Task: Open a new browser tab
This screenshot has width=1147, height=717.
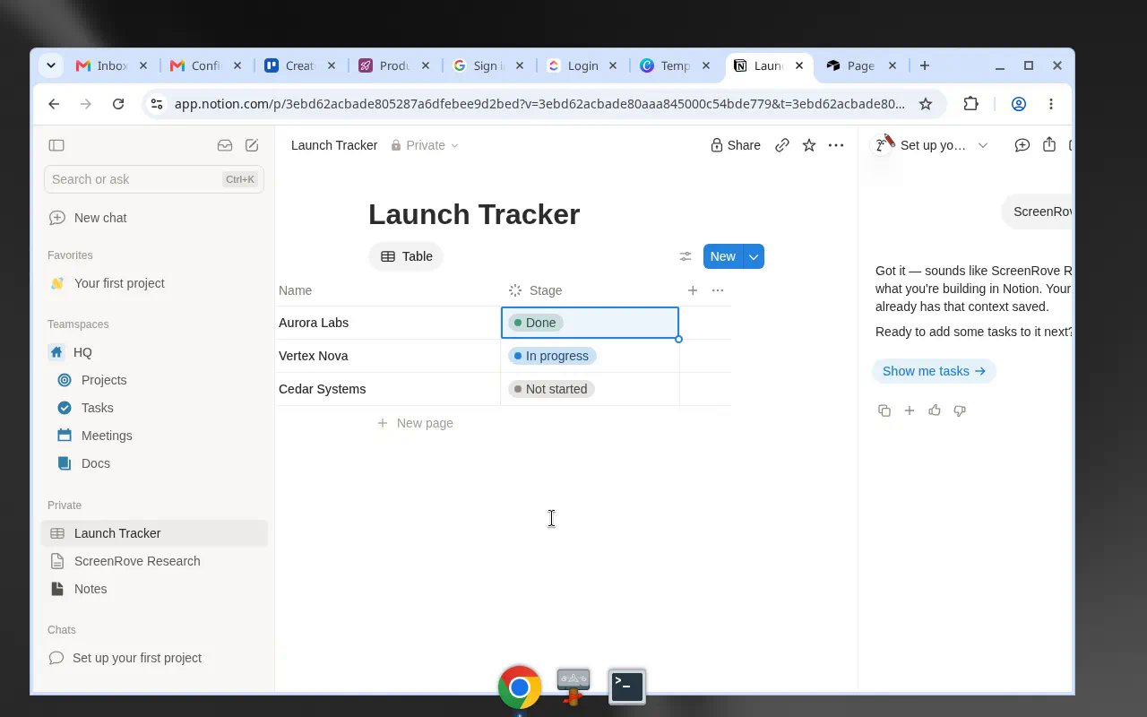Action: (925, 65)
